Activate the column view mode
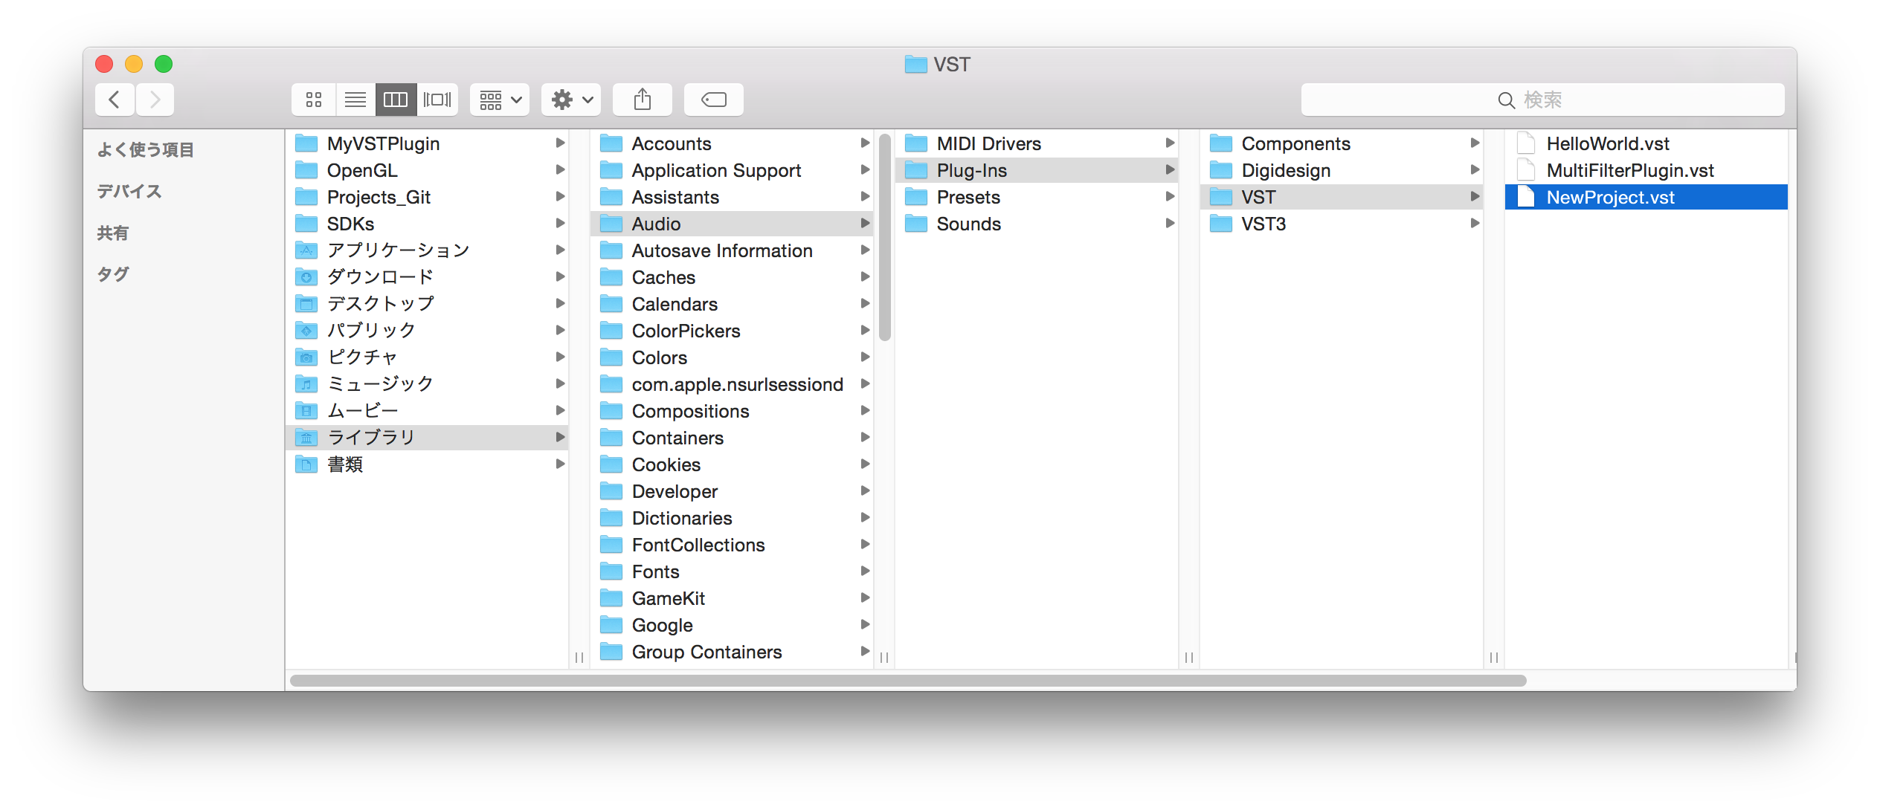 pos(395,99)
